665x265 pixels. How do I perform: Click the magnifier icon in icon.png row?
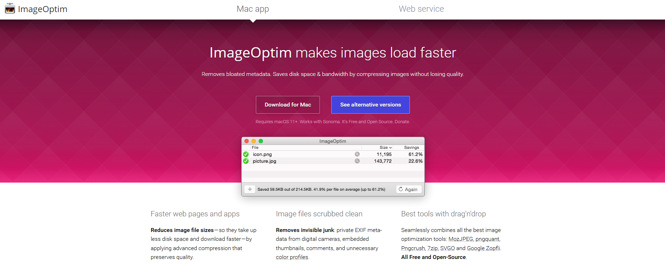357,154
